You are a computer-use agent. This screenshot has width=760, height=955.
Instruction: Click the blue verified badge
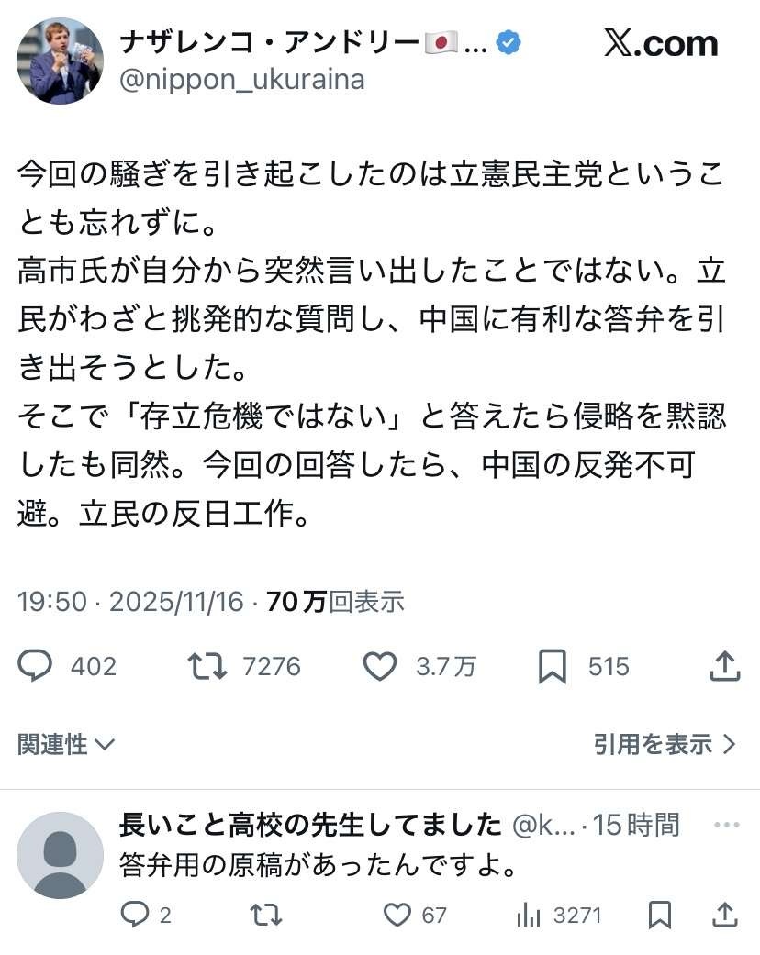tap(508, 42)
